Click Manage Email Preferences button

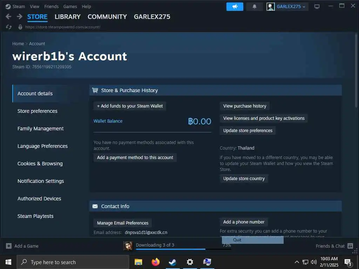coord(123,223)
